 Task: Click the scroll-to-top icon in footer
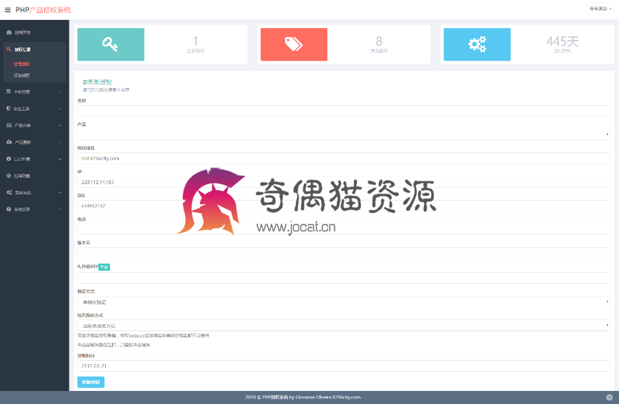[x=609, y=397]
